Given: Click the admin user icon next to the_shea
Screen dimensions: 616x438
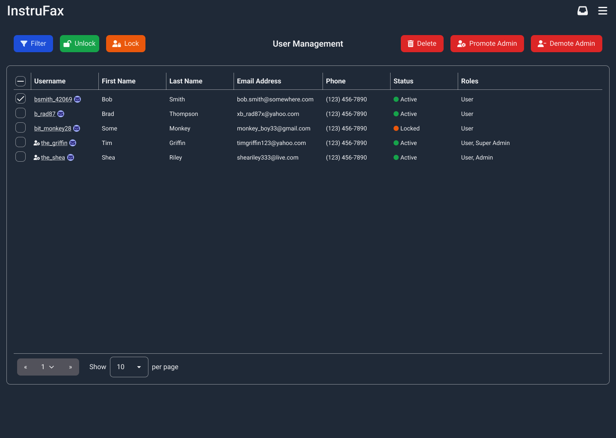Looking at the screenshot, I should pos(36,157).
